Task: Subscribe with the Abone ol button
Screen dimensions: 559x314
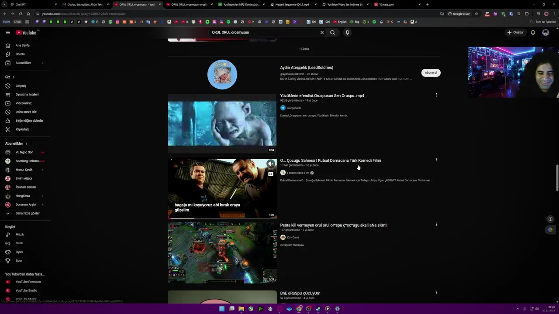Action: pos(431,73)
